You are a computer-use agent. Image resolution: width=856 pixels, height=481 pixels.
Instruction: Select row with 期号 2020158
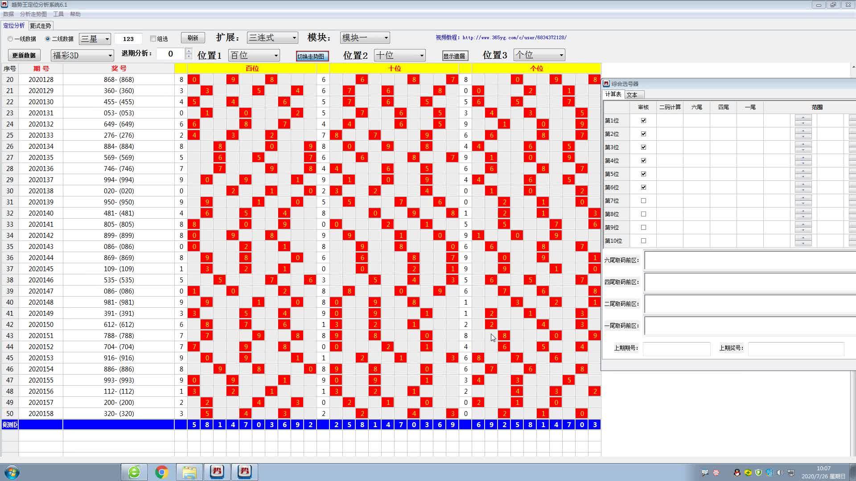[301, 413]
